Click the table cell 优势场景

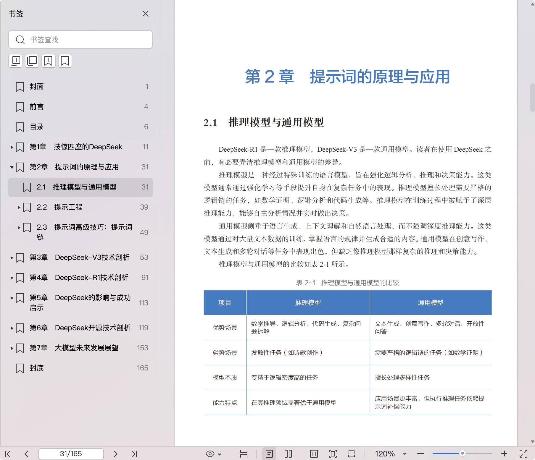[x=225, y=328]
